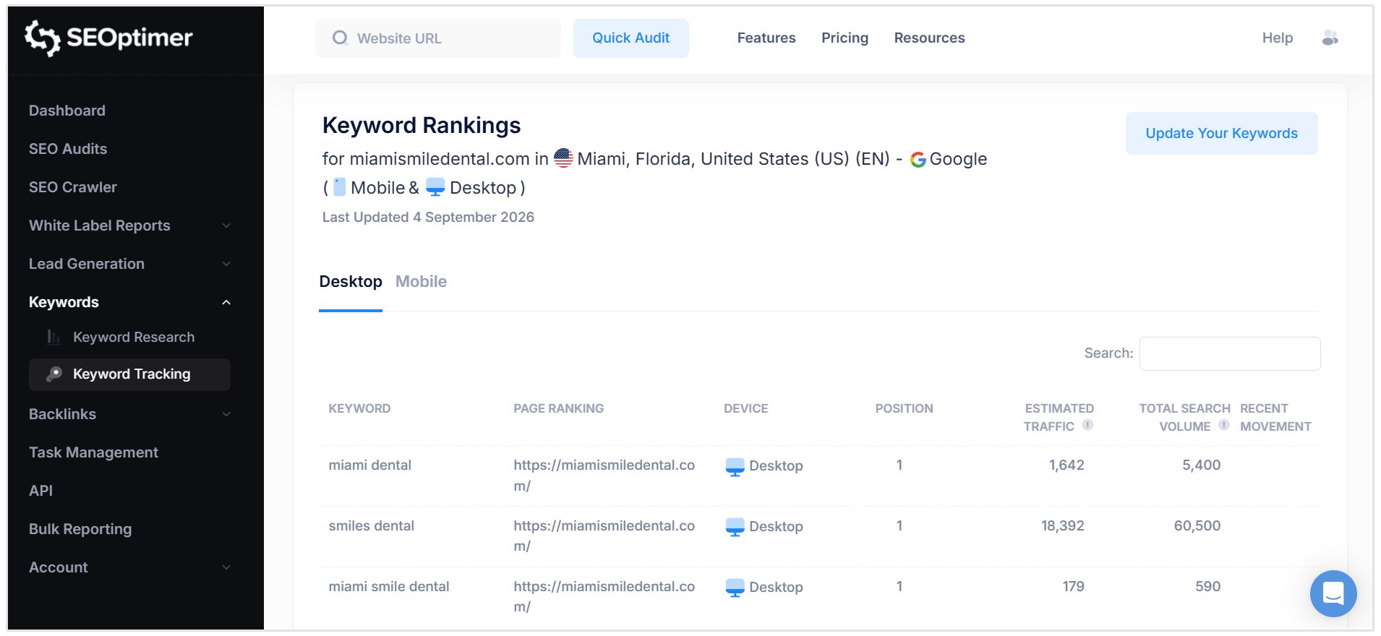Click traffic value 179

[1073, 587]
